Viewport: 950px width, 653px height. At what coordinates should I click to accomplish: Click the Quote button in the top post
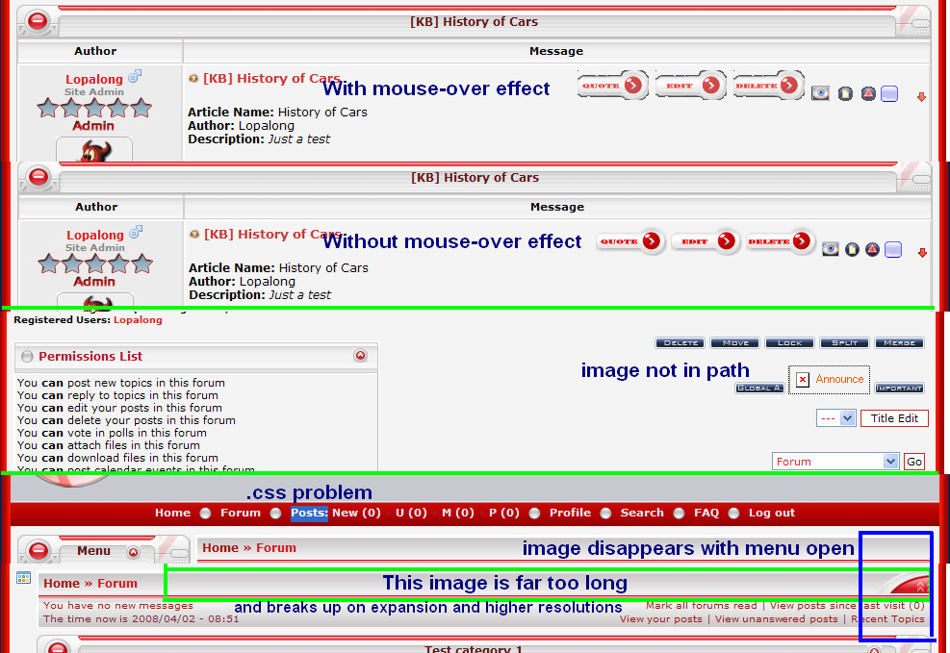point(613,86)
